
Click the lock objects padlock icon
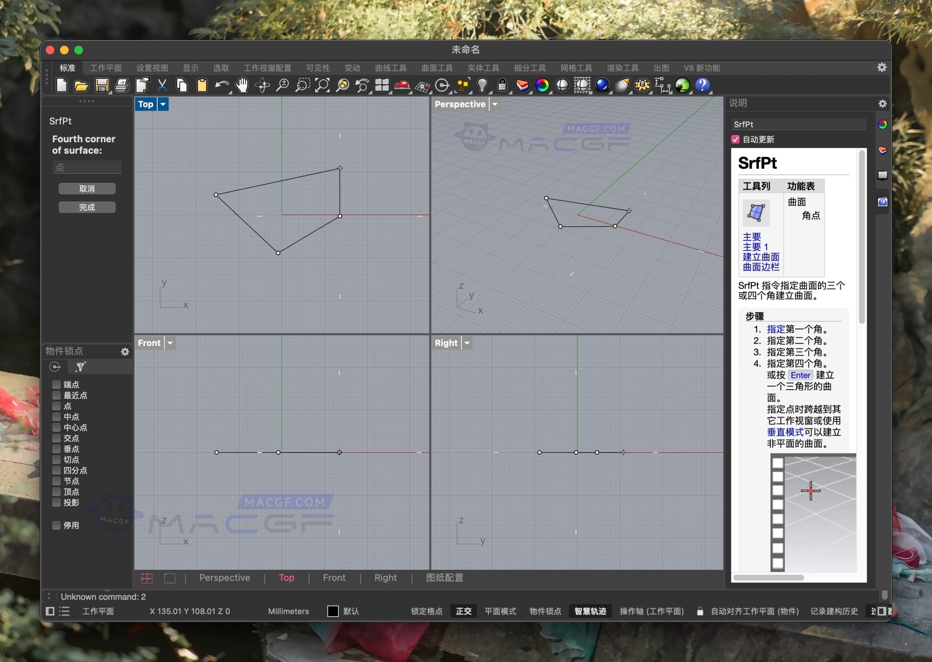click(502, 85)
